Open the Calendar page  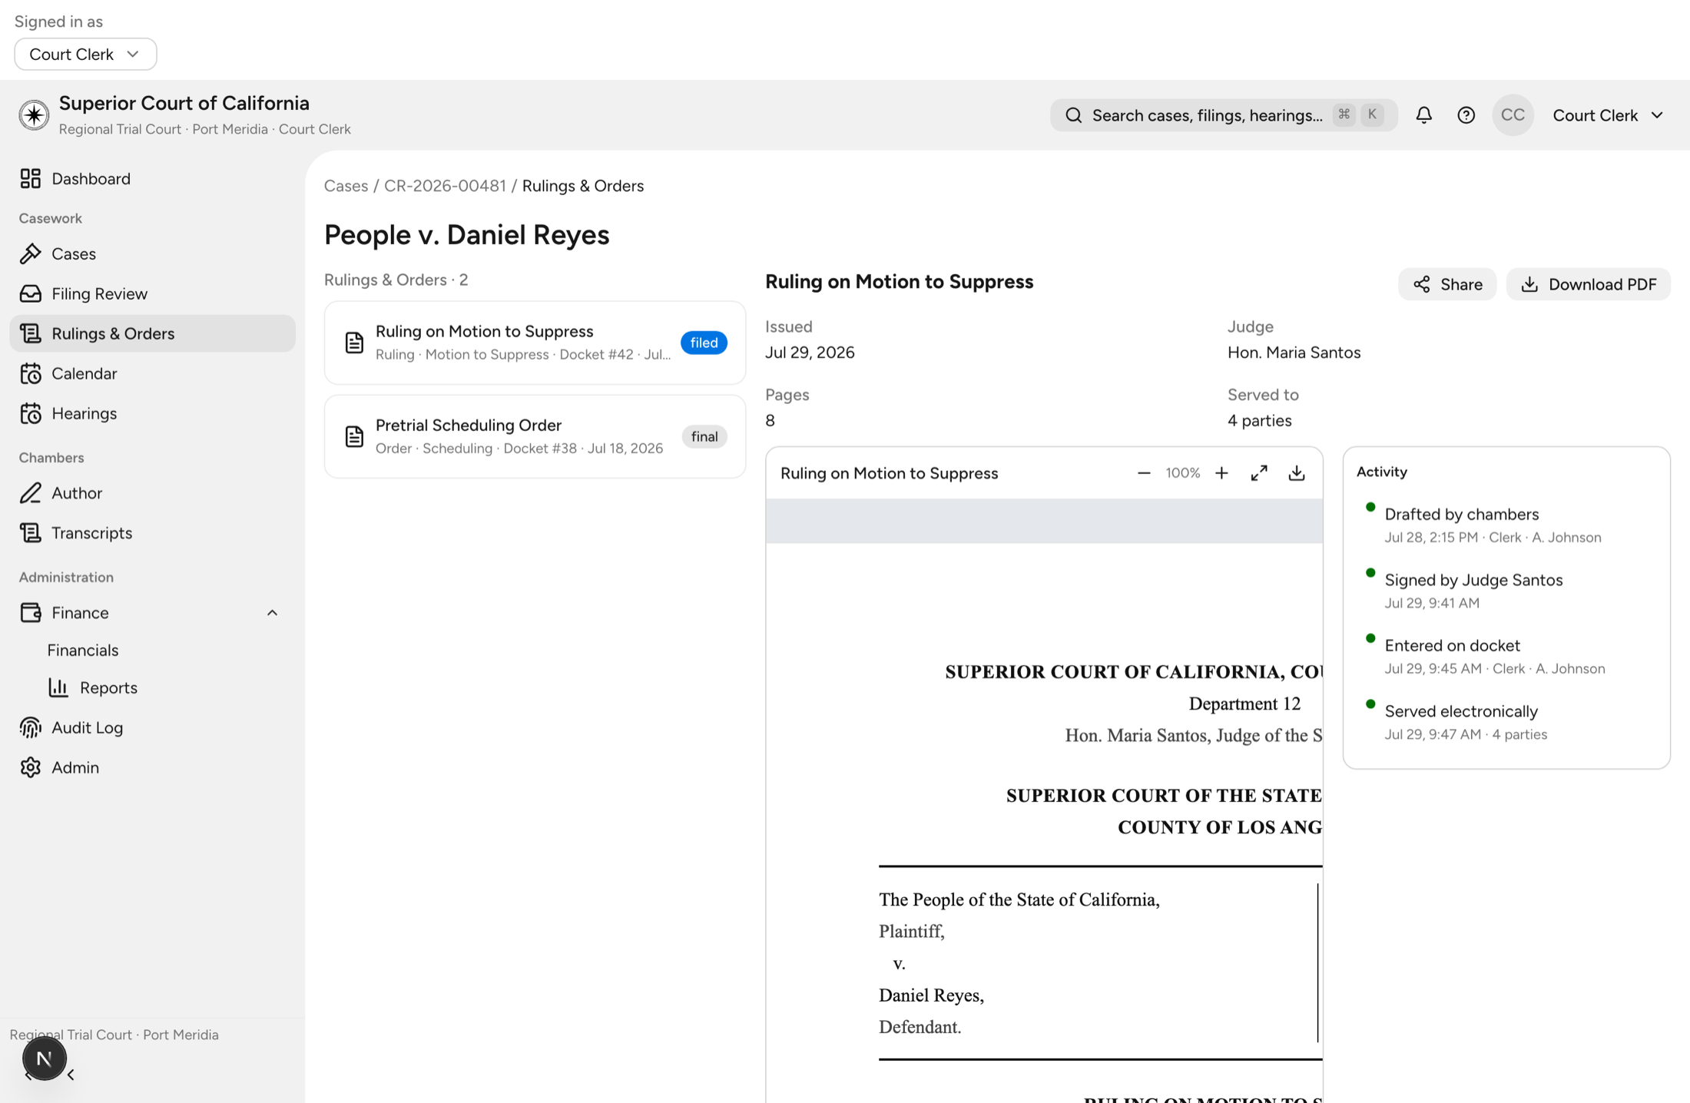(152, 373)
